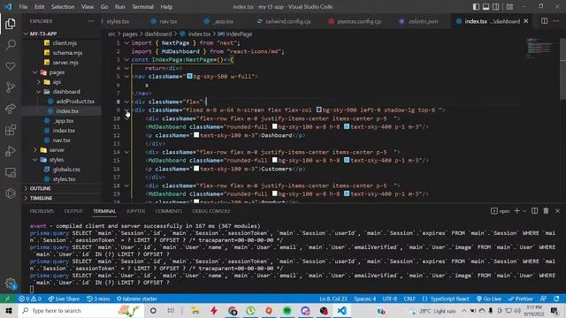566x318 pixels.
Task: Open editor More Actions ellipsis
Action: coord(556,21)
